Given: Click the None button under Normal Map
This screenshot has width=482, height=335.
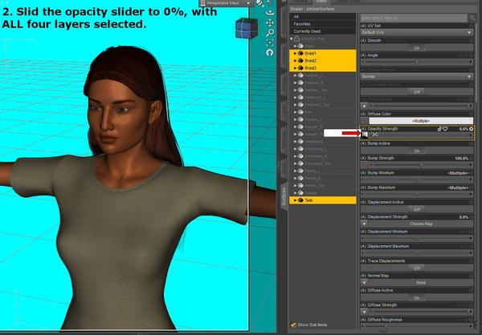Looking at the screenshot, I should (421, 283).
